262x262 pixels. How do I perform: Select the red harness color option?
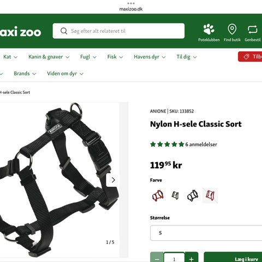point(158,195)
